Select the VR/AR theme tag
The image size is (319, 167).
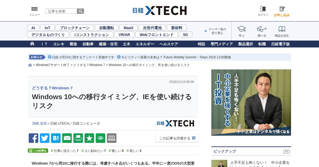[x=124, y=34]
